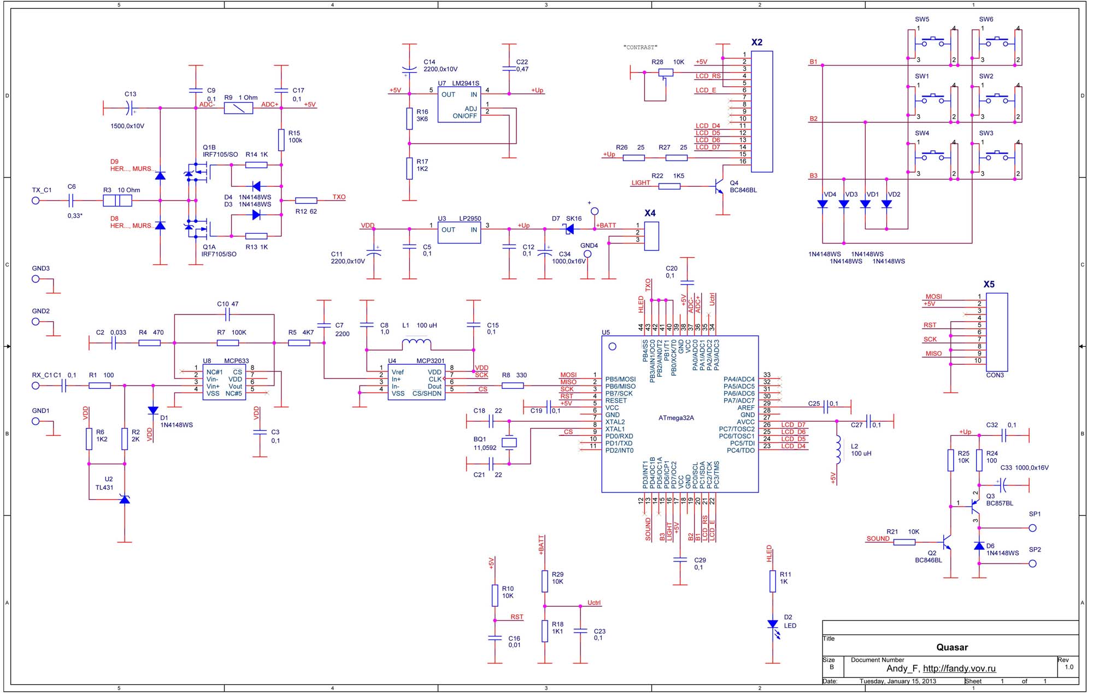The width and height of the screenshot is (1093, 693).
Task: Select the R9 1 Ohm shunt resistor
Action: pos(238,108)
